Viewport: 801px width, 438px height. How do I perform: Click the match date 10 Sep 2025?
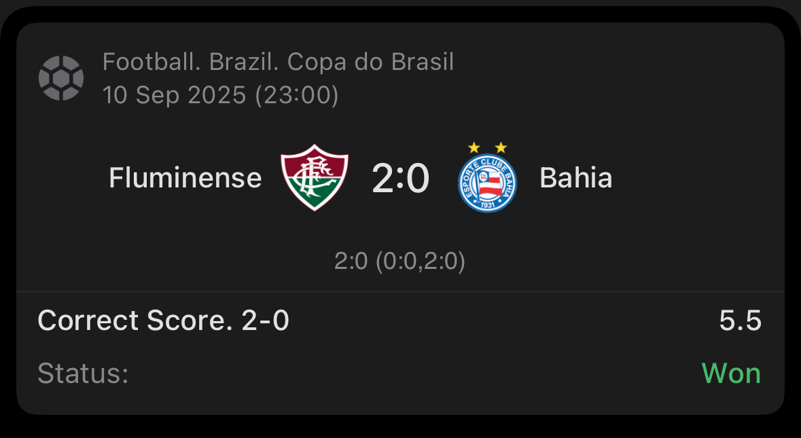(174, 95)
